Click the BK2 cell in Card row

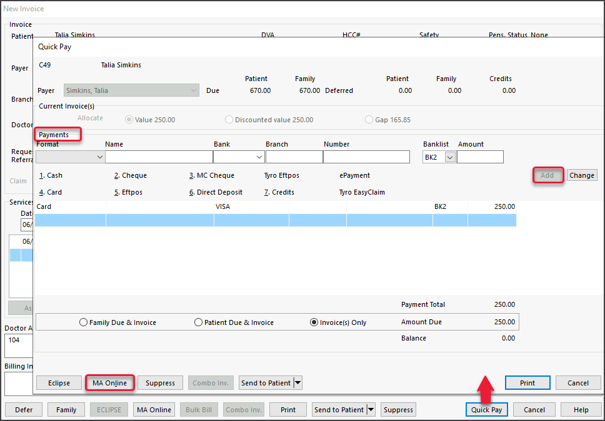click(440, 207)
